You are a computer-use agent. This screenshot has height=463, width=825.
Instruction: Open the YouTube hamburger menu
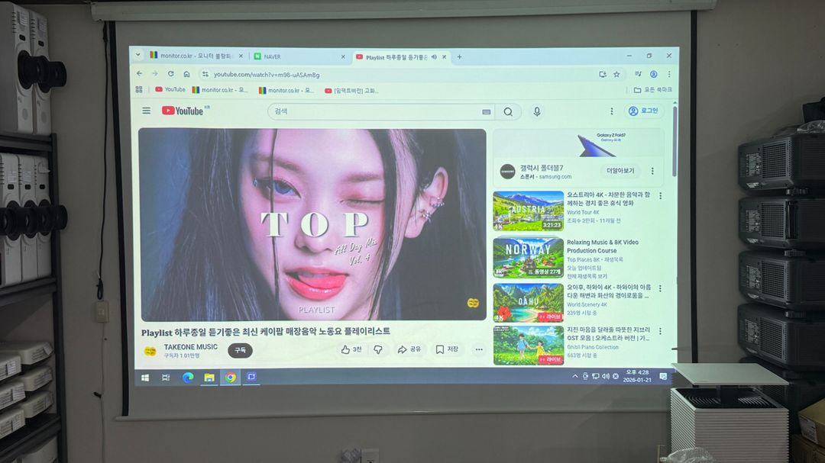pos(146,111)
